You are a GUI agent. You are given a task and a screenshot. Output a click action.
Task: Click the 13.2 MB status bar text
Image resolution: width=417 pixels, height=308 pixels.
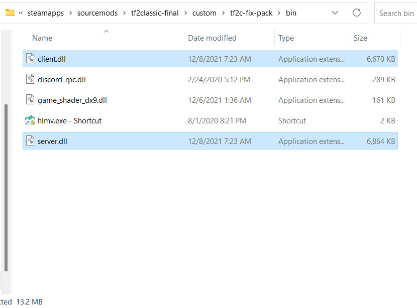(x=29, y=302)
